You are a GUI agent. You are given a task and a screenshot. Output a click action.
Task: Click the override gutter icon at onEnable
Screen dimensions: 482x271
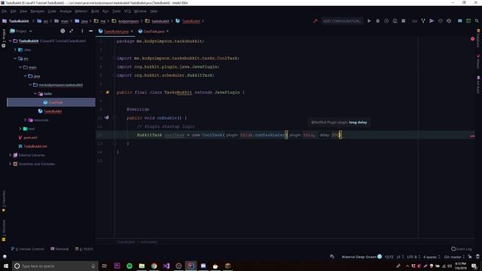click(106, 117)
